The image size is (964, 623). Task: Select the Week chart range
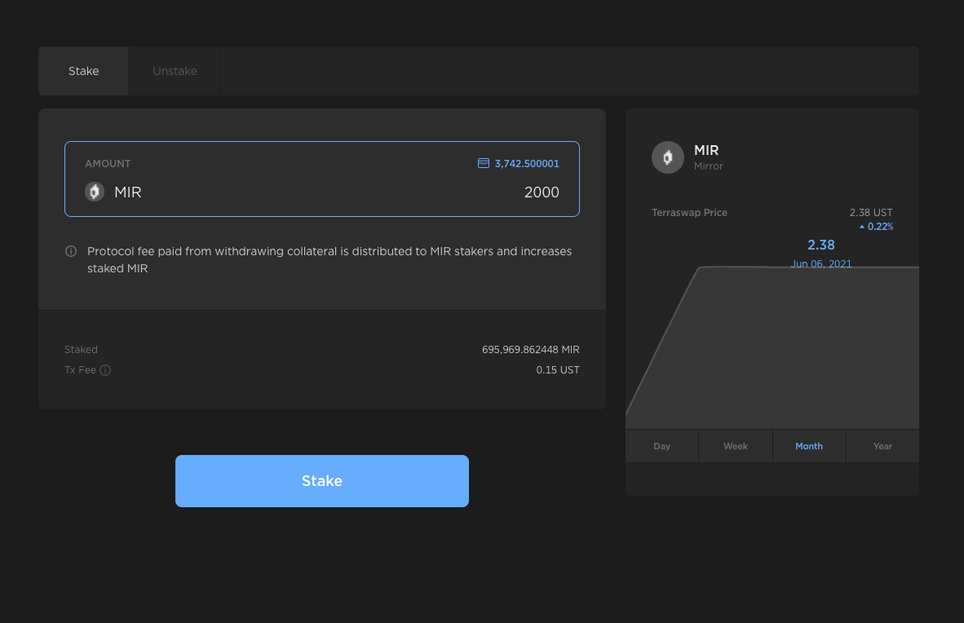coord(735,446)
